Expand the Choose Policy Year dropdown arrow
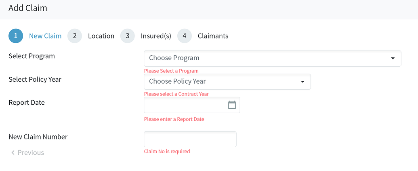 point(302,81)
